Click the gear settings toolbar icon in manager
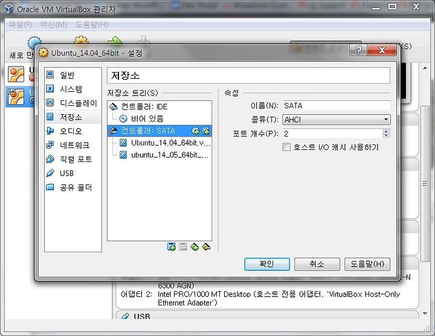 (x=81, y=40)
